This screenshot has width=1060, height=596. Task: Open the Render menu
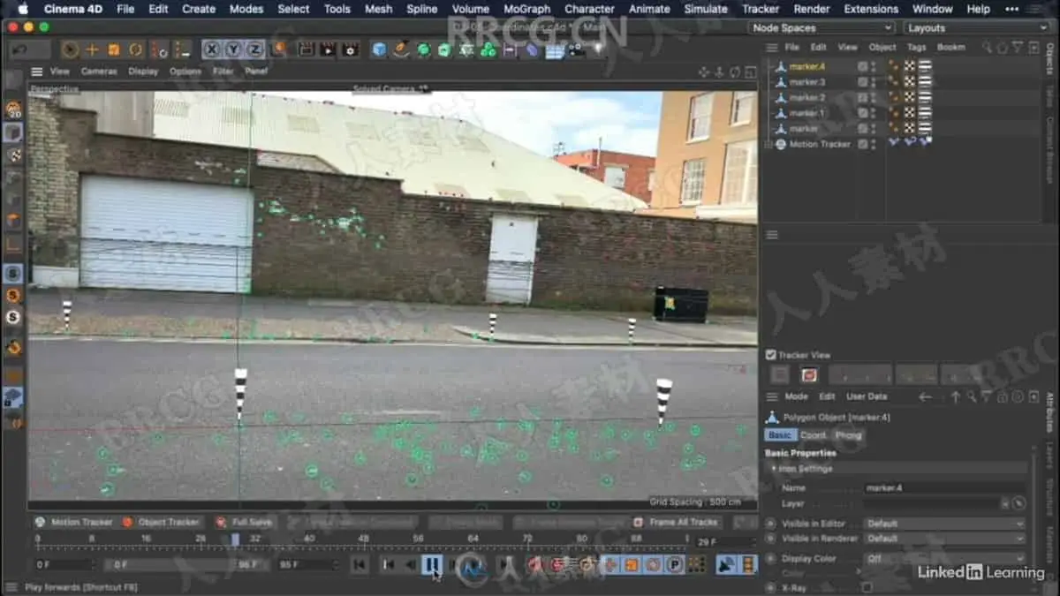coord(811,9)
